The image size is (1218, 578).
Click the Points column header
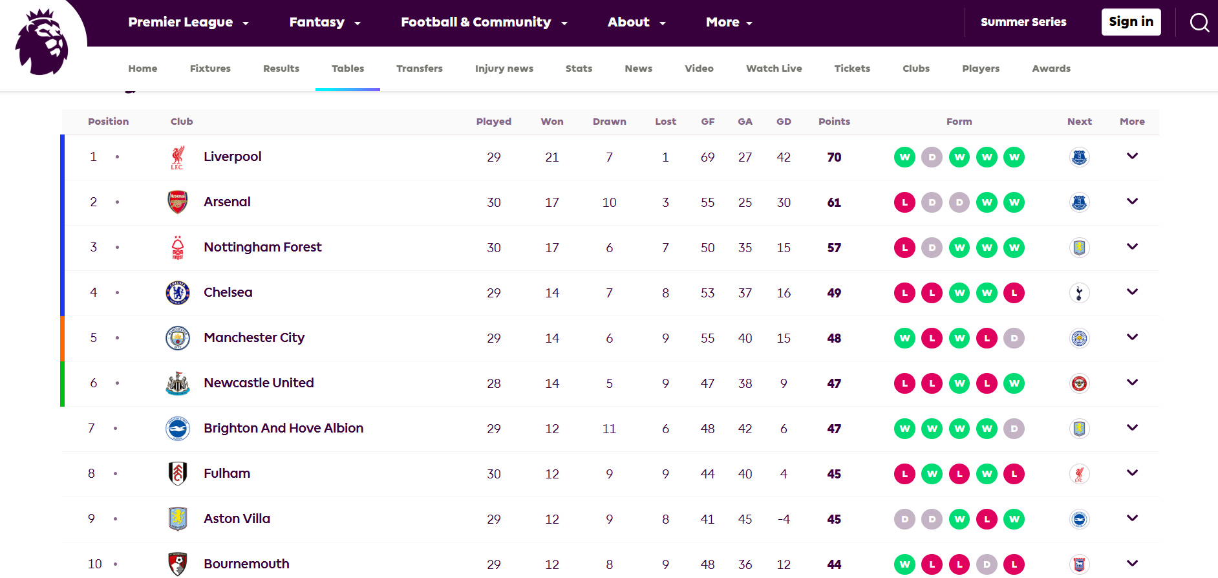point(834,122)
